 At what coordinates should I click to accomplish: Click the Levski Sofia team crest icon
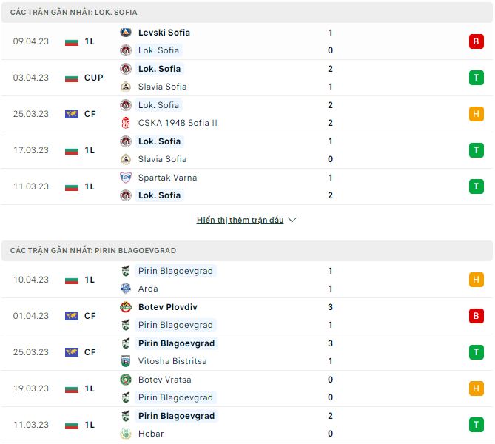coord(126,33)
